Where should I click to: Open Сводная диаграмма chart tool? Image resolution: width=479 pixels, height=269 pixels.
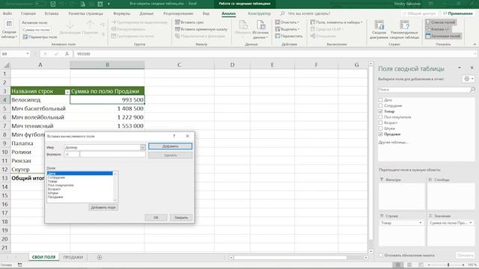379,29
